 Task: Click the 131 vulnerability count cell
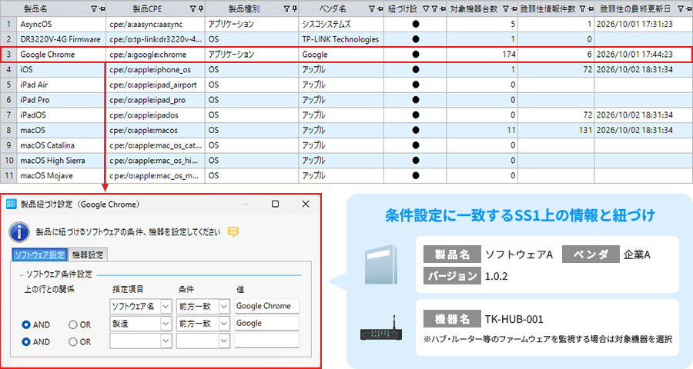556,130
